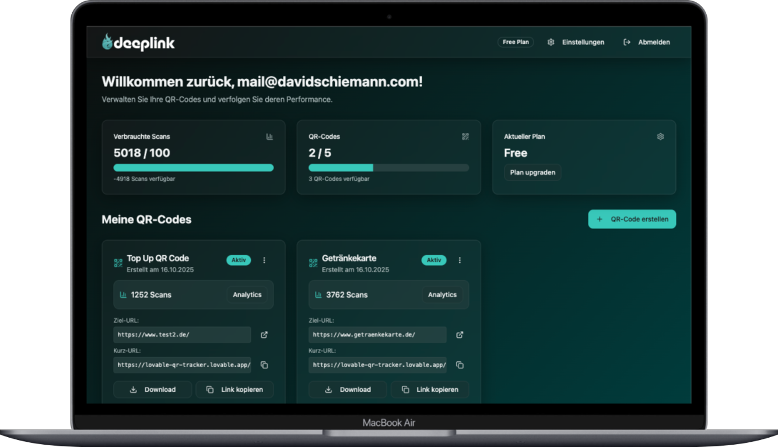778x447 pixels.
Task: Click gear icon in Aktueller Plan card
Action: 660,136
